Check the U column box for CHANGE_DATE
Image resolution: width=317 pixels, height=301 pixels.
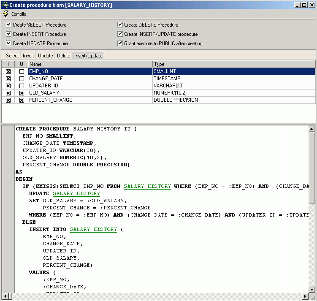pyautogui.click(x=22, y=79)
